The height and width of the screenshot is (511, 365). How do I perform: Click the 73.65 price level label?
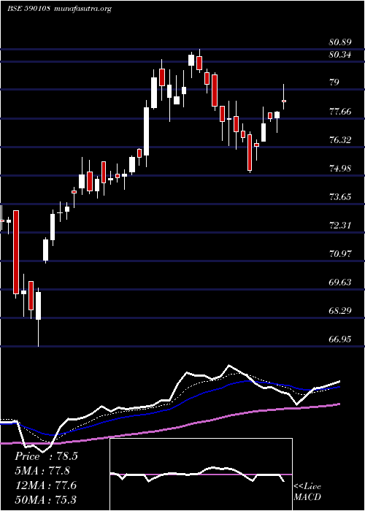tap(340, 196)
